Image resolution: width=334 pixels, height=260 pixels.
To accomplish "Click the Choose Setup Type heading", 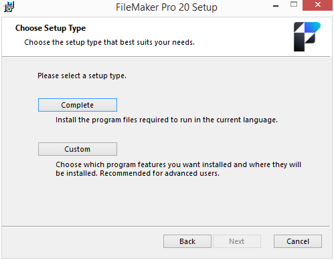I will pos(50,28).
